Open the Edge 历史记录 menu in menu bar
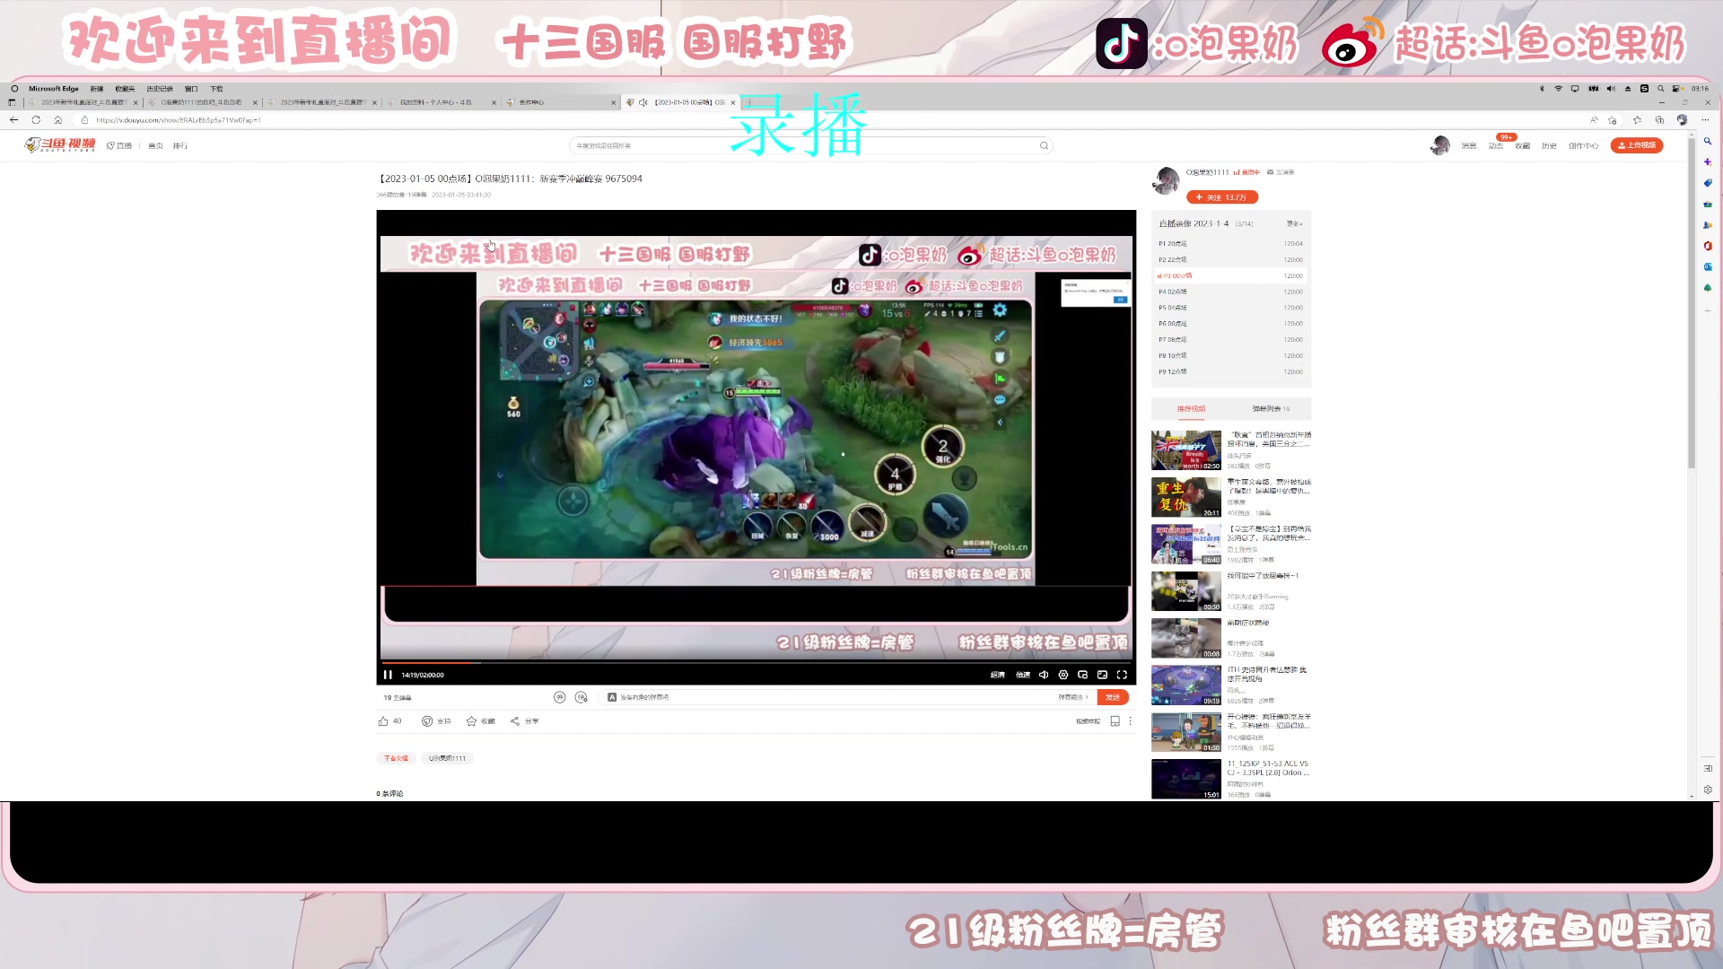The image size is (1723, 969). (x=160, y=89)
